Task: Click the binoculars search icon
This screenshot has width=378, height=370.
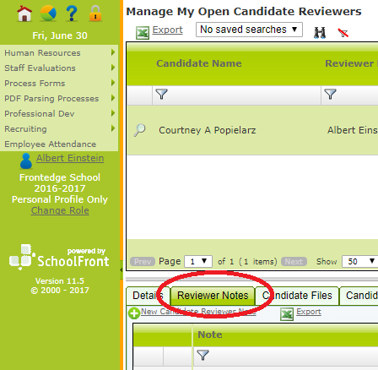Action: click(320, 33)
